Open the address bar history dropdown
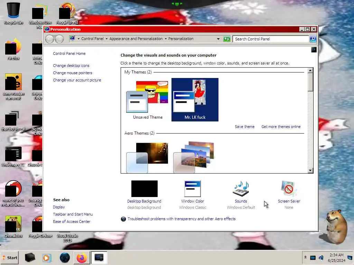Image resolution: width=354 pixels, height=265 pixels. tap(218, 39)
